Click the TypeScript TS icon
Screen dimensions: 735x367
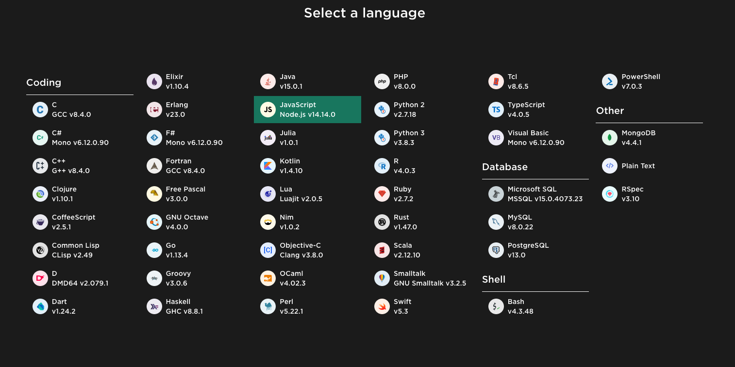(496, 110)
